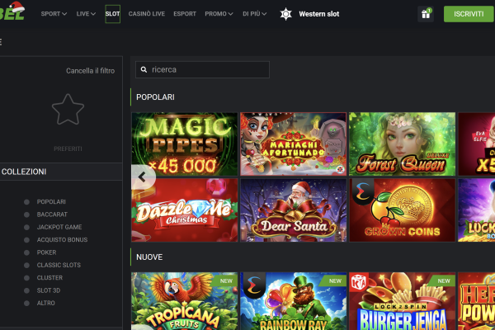The width and height of the screenshot is (495, 330).
Task: Select the Popolari collection radio
Action: pos(27,202)
